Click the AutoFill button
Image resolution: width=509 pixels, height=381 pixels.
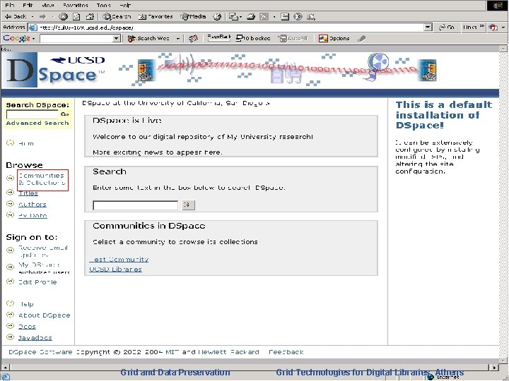coord(293,39)
